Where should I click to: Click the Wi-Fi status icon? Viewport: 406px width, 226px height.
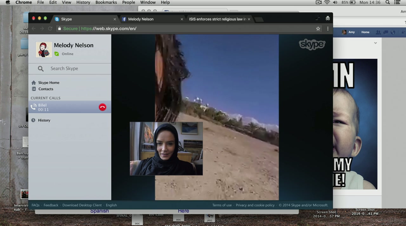(327, 3)
